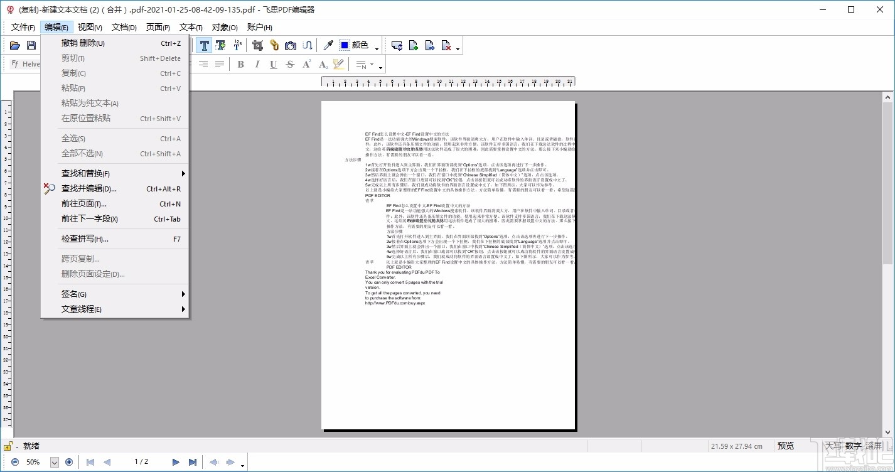Click the 数字 indicator in status bar
Viewport: 895px width, 472px height.
point(854,446)
